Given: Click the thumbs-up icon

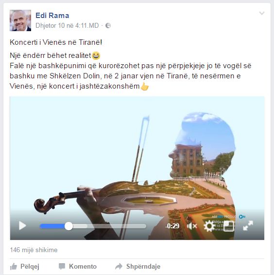Looking at the screenshot, I should (x=14, y=266).
